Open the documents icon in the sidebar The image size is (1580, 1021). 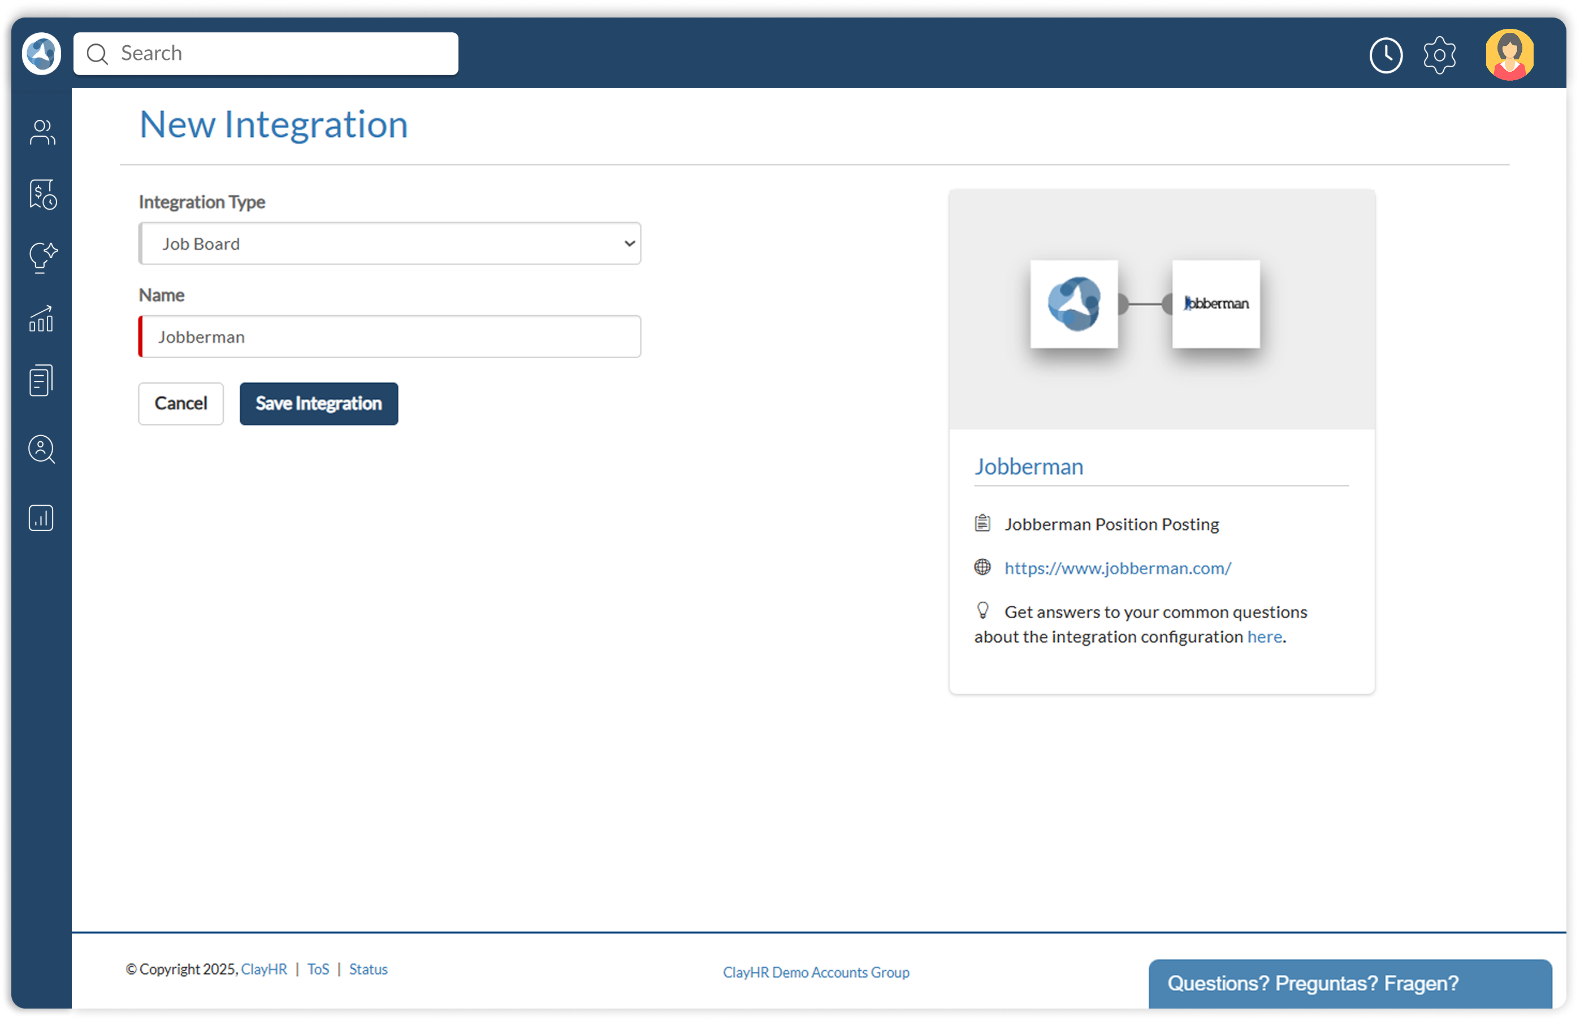(x=42, y=381)
